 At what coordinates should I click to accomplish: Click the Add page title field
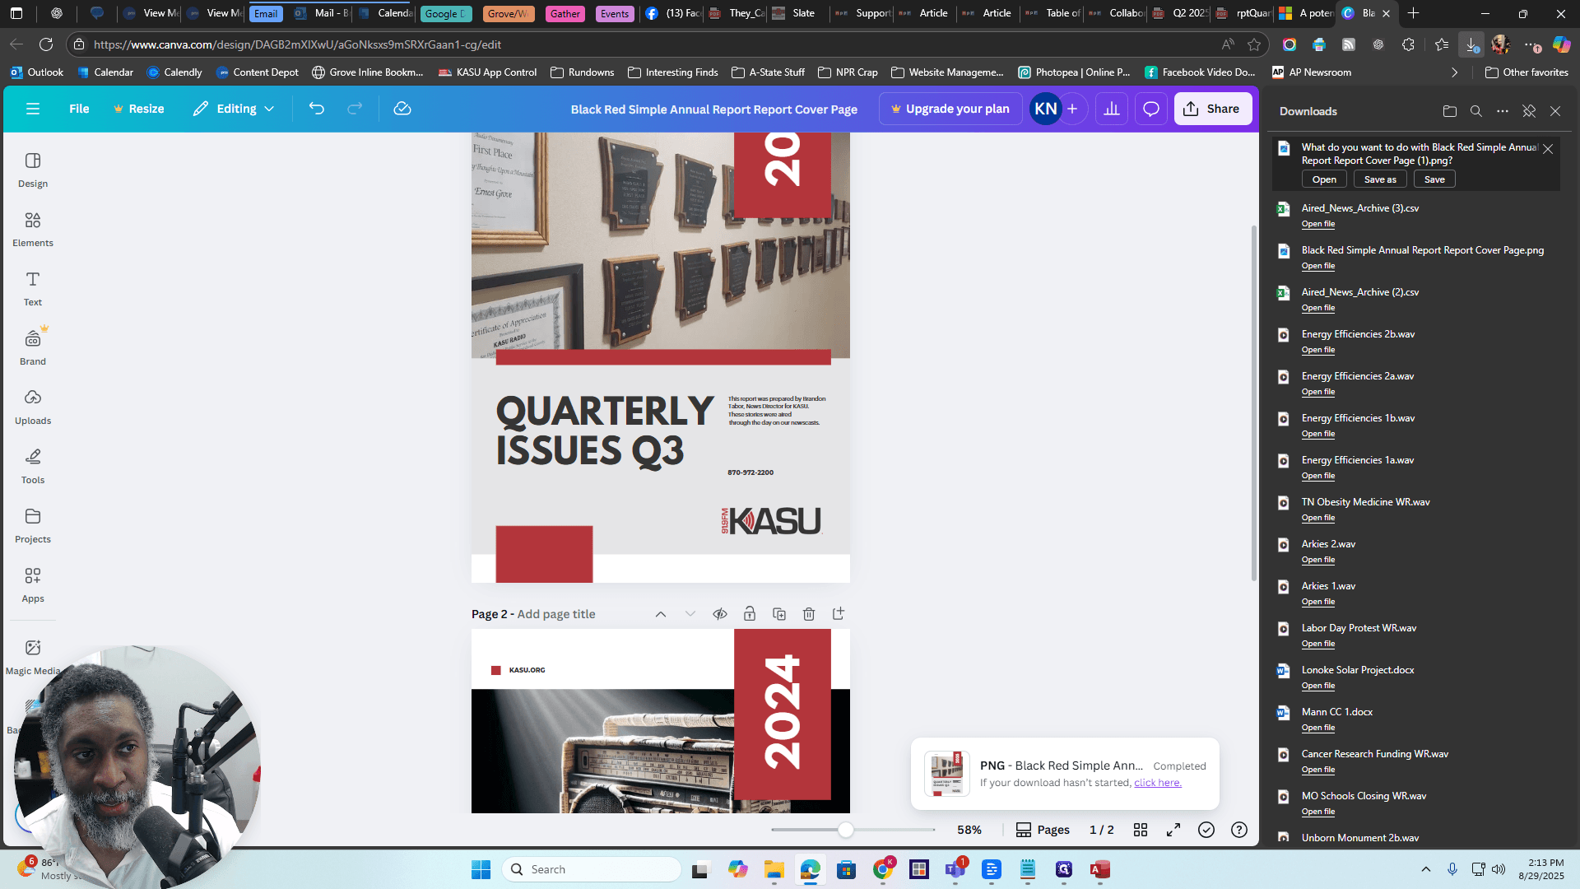point(556,614)
